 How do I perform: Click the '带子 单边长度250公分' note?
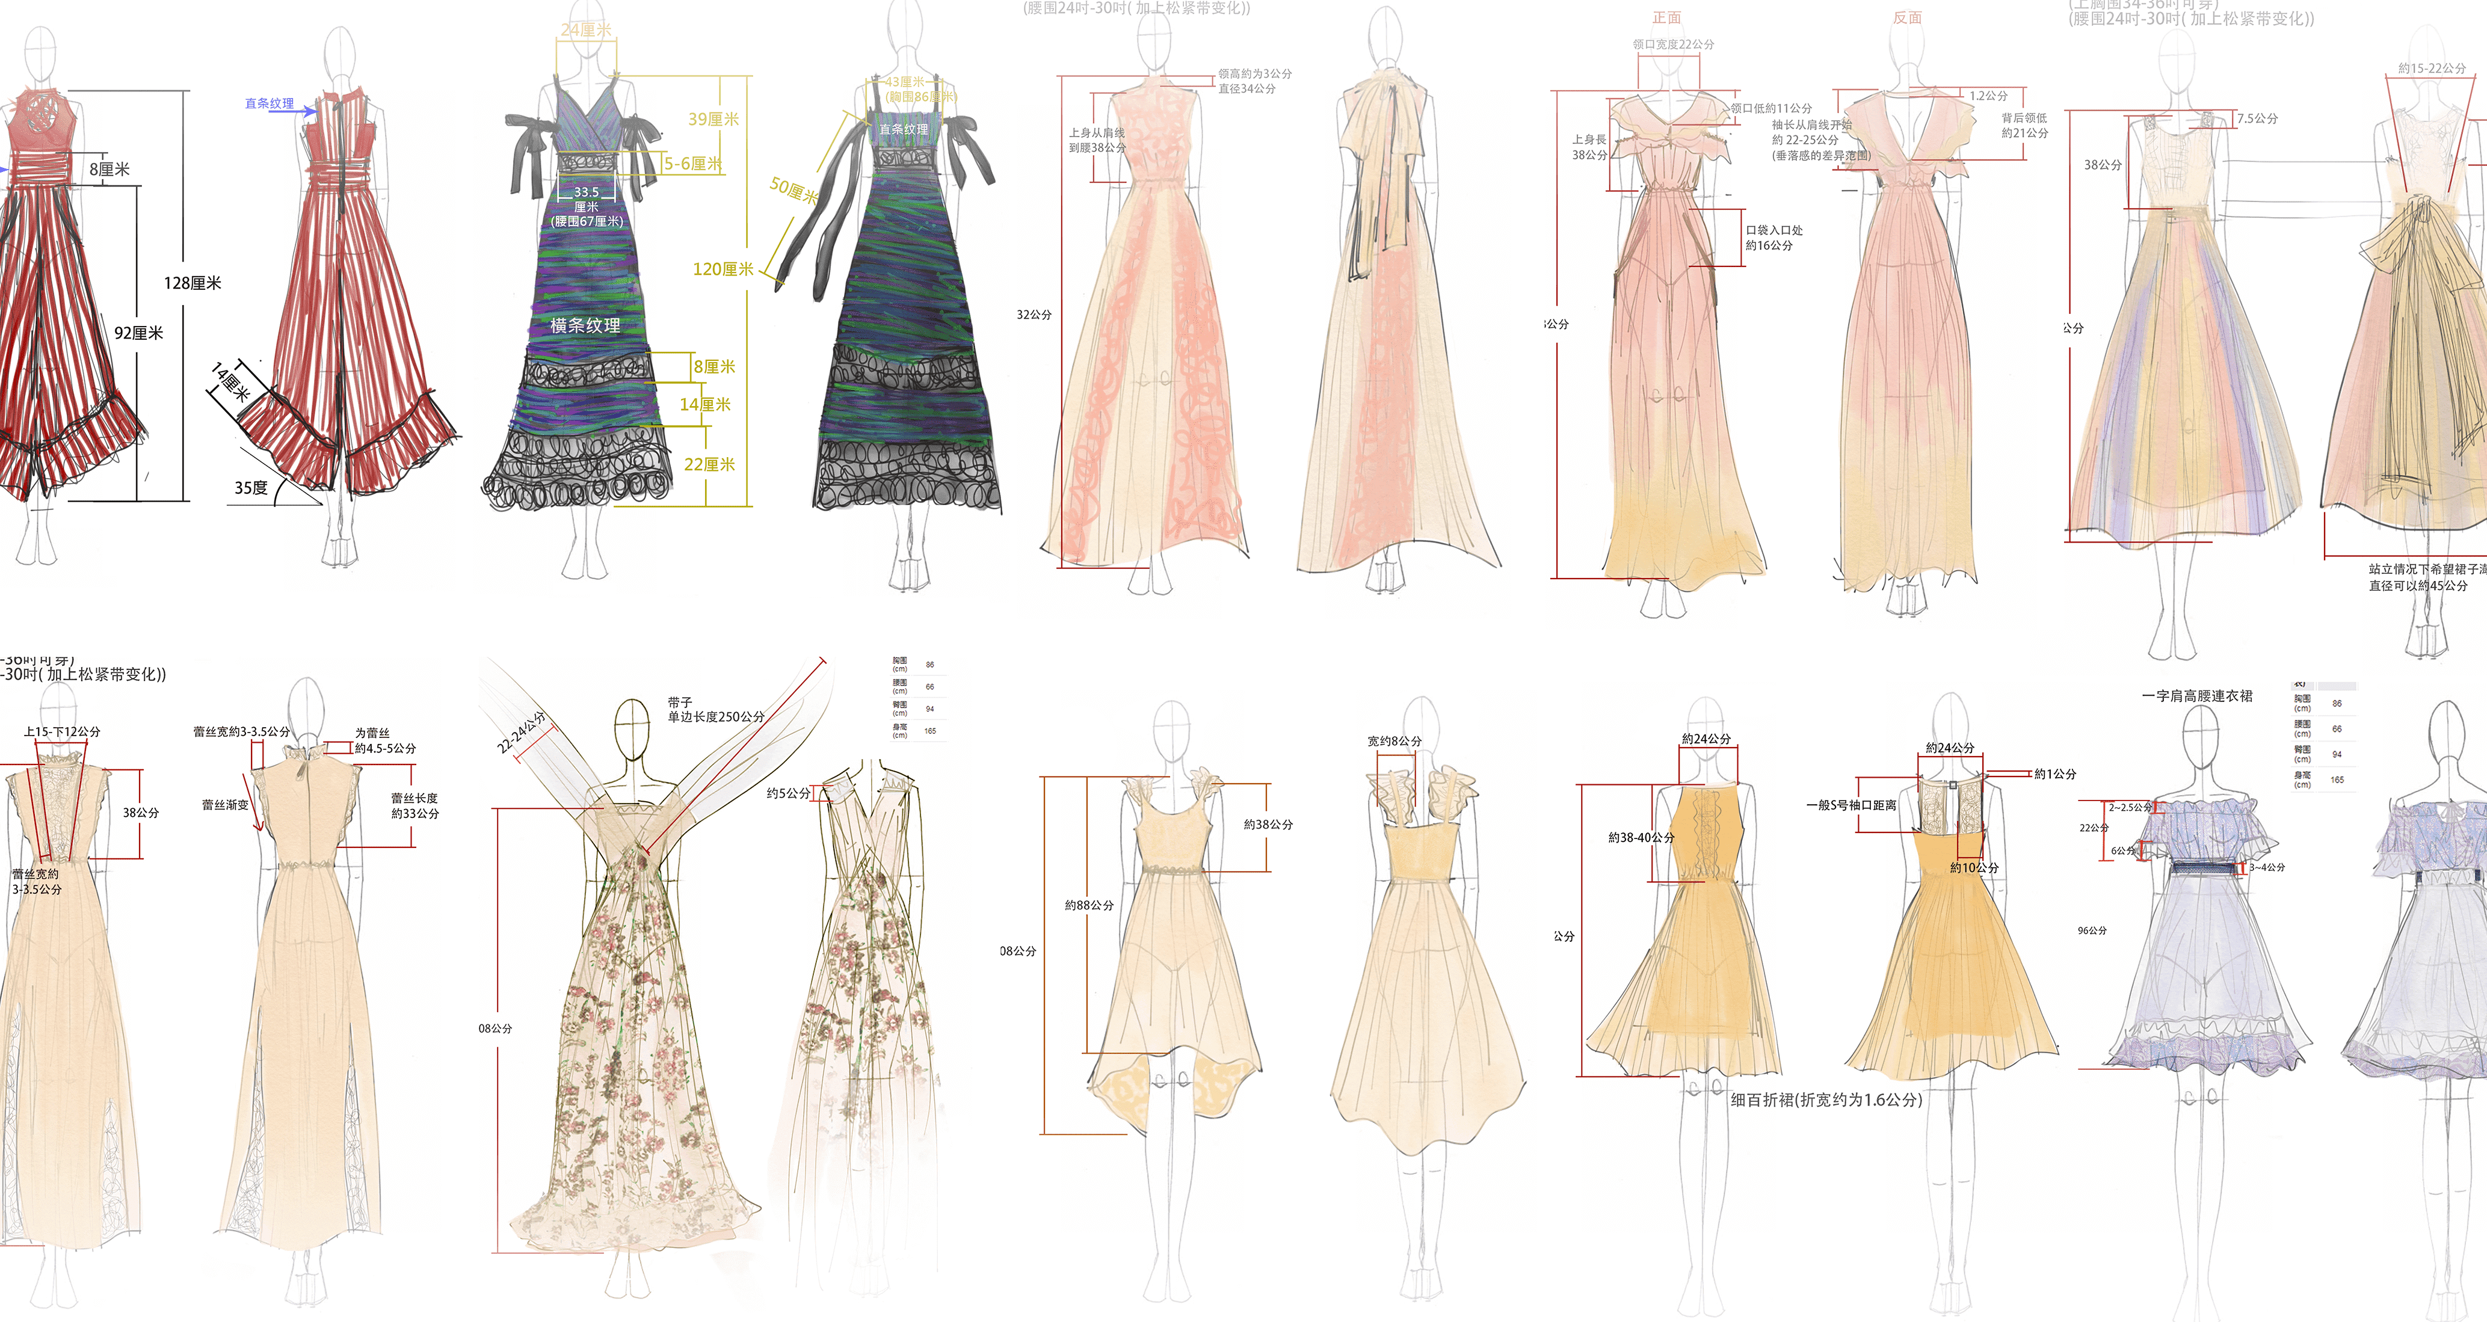pos(715,709)
